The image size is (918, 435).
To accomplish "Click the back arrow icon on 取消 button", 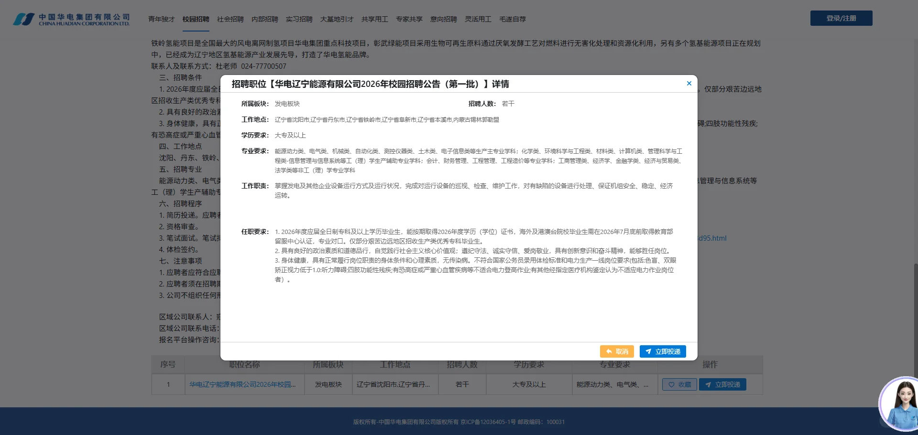I will pos(609,351).
